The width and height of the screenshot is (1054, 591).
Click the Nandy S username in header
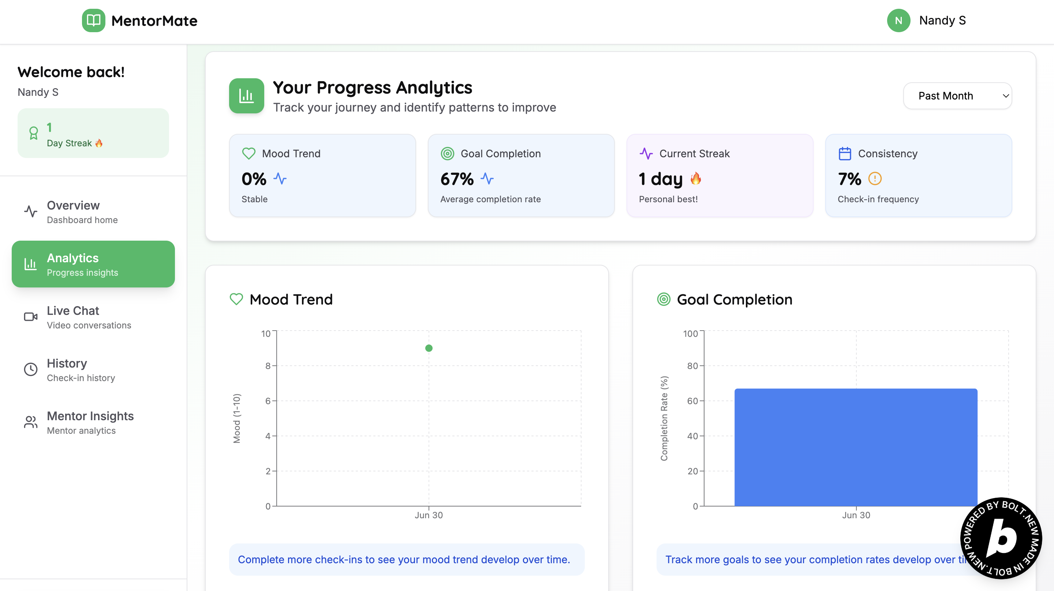pos(942,20)
